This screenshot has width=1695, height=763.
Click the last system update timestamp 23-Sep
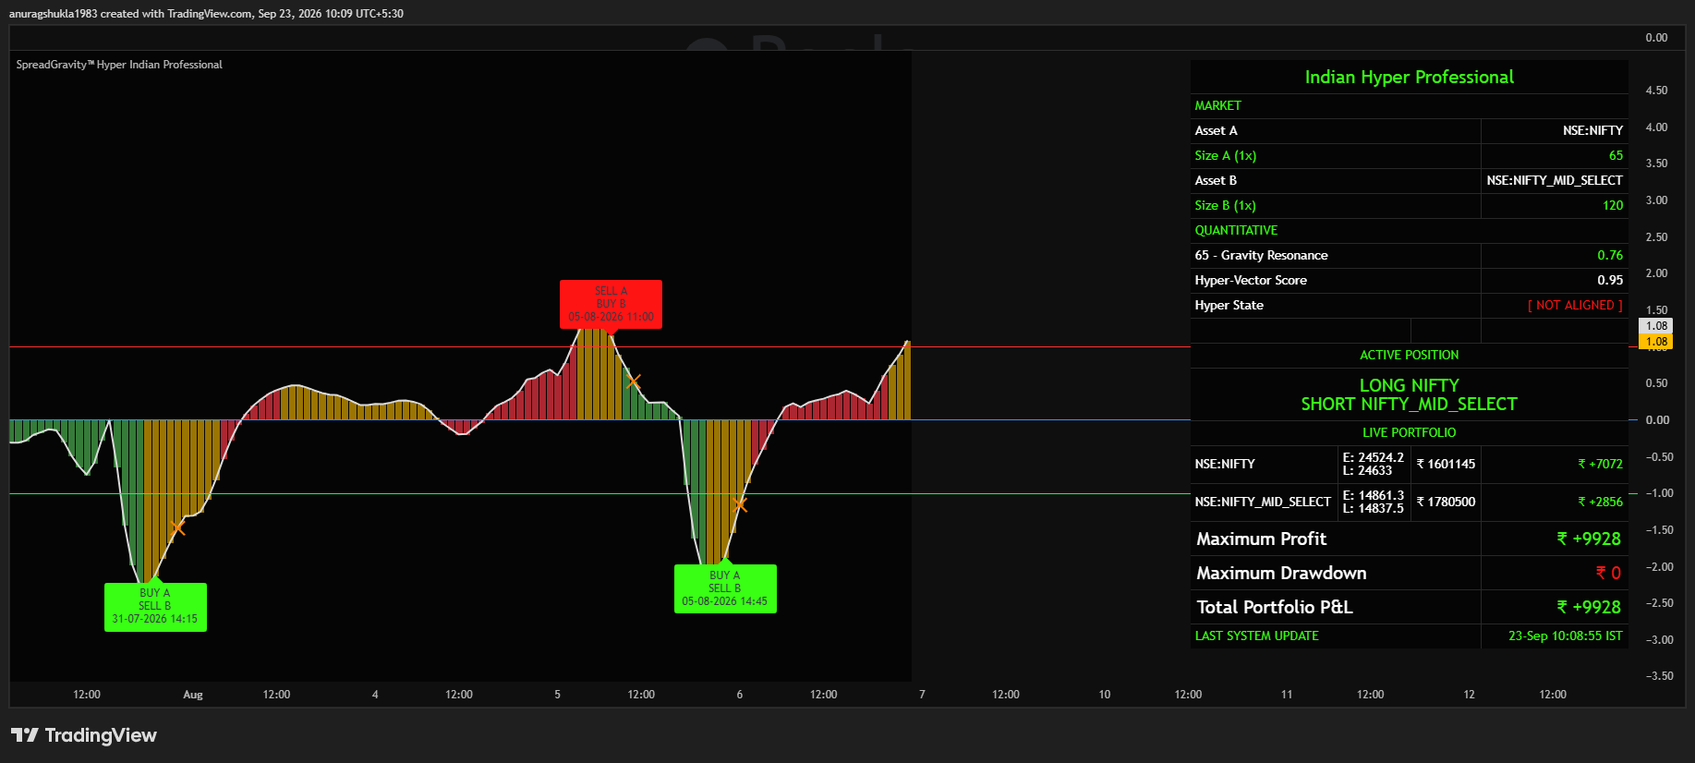[x=1565, y=636]
